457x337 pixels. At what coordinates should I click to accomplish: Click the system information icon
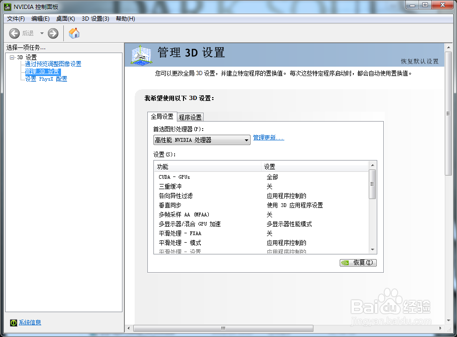tap(14, 322)
